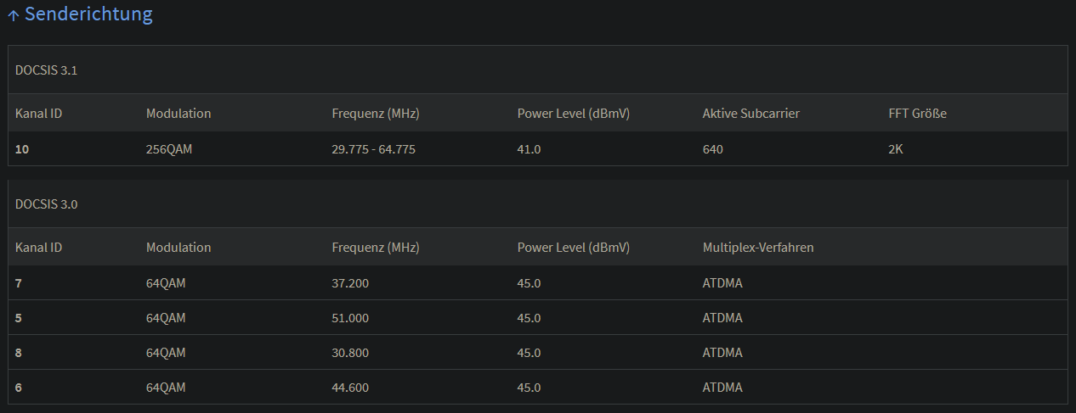The image size is (1076, 413).
Task: Select channel ID 10 cell
Action: [x=22, y=149]
